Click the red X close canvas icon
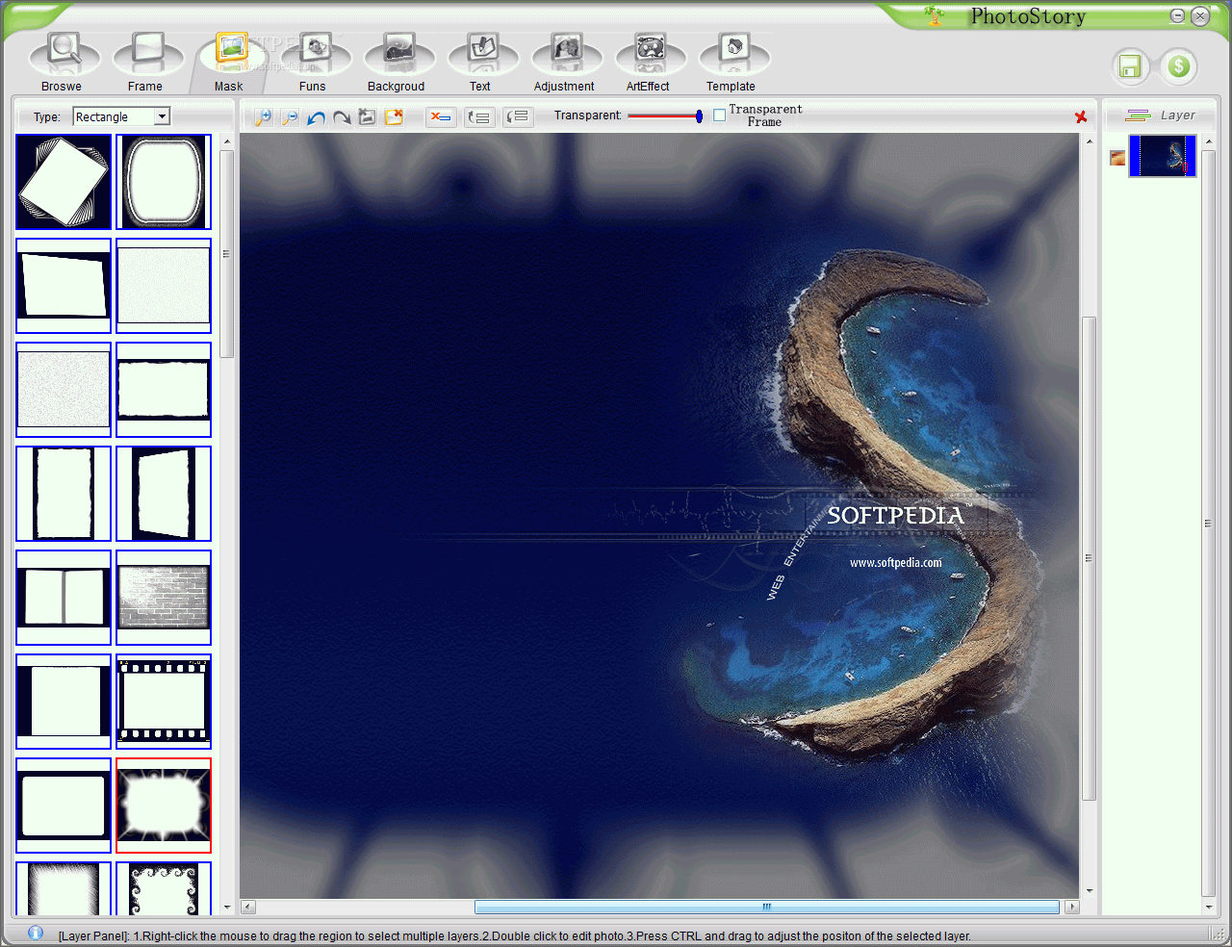The image size is (1232, 947). (x=1081, y=116)
